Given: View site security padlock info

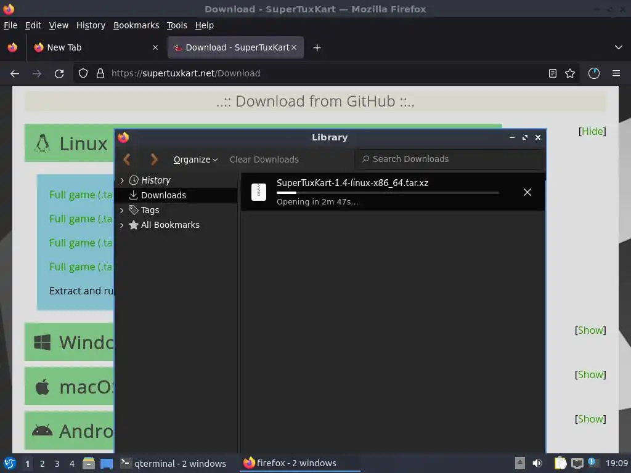Looking at the screenshot, I should [x=100, y=74].
